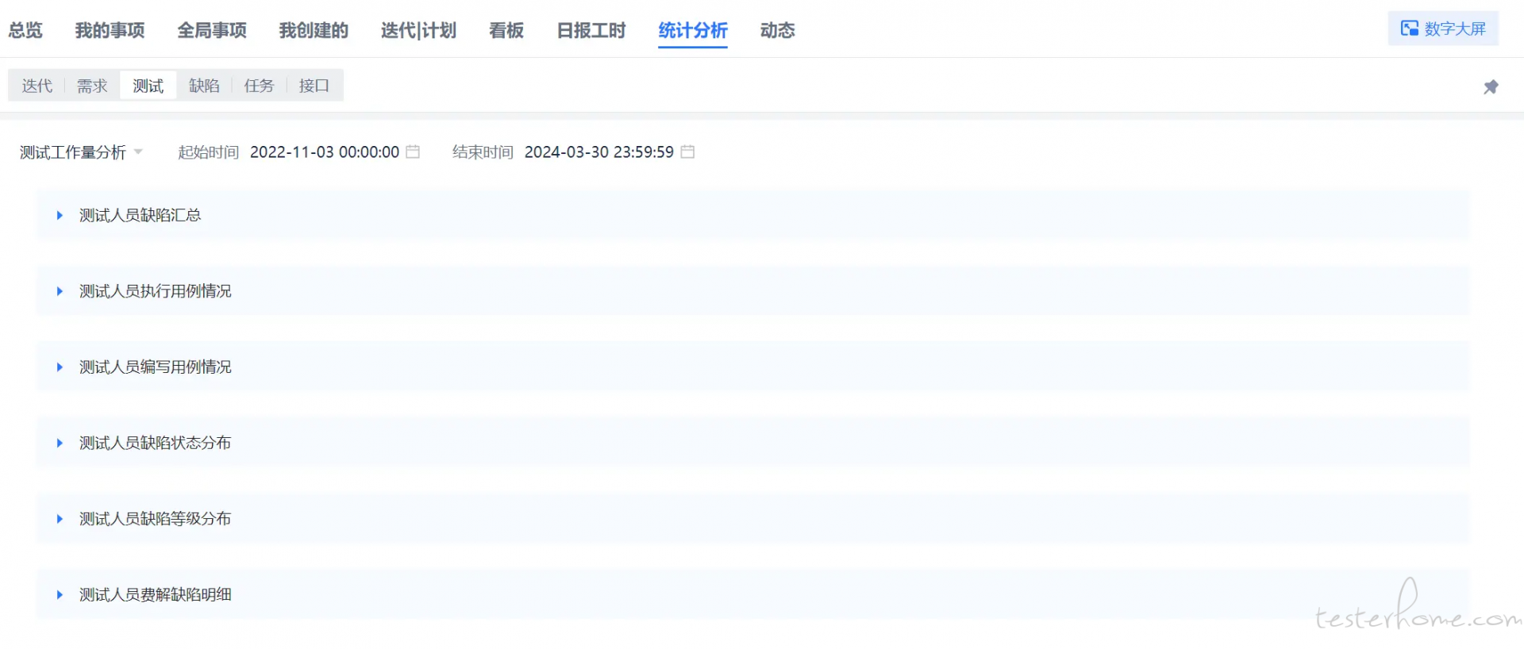
Task: Expand arrow for 测试人员缺陷汇总
Action: click(60, 215)
